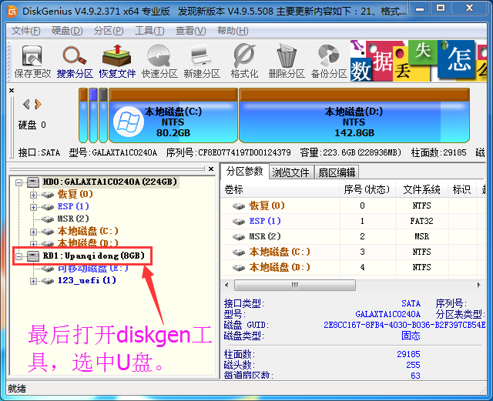This screenshot has height=401, width=493.
Task: Expand the ESP(1) tree node
Action: pos(33,207)
